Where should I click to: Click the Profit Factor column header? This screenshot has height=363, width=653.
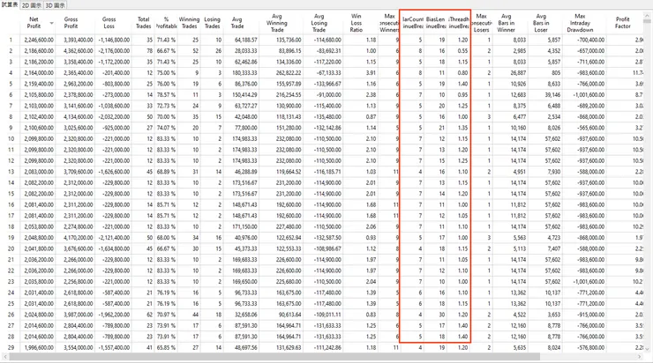[x=623, y=22]
